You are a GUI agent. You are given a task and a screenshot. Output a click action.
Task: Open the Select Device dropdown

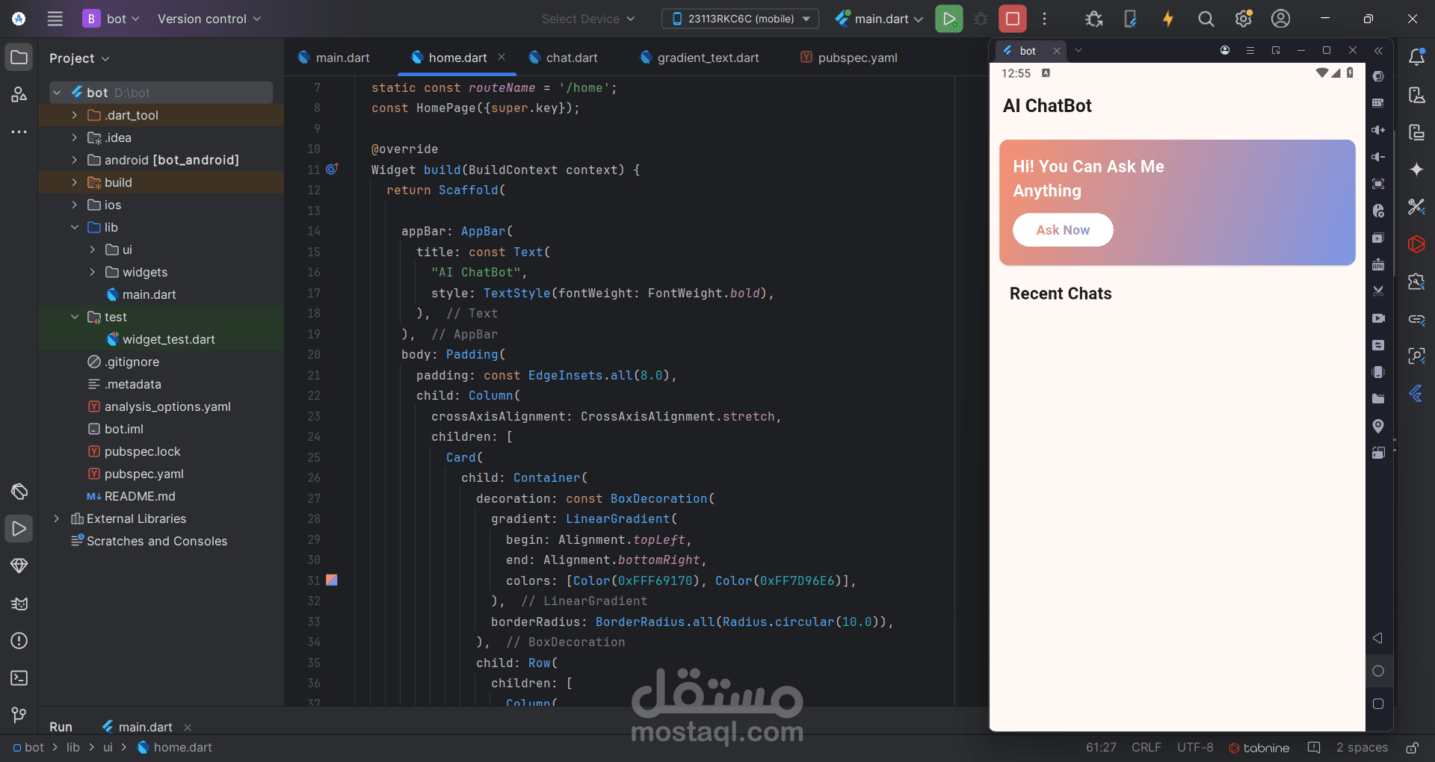pyautogui.click(x=588, y=19)
